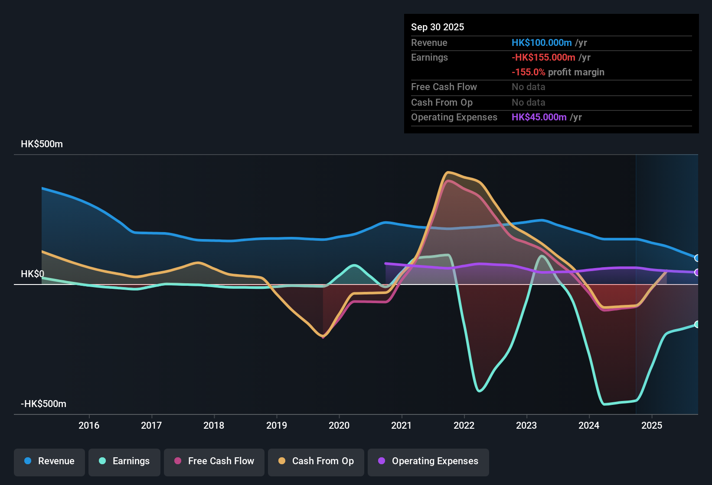
Task: Click the blue Revenue legend dot
Action: (x=27, y=461)
